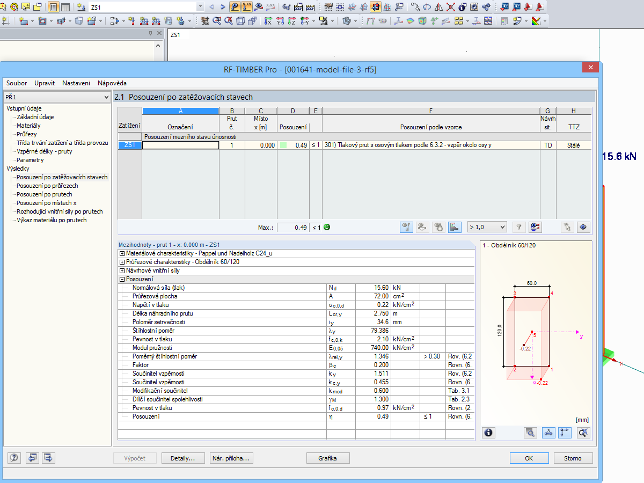Go to previous module table arrow

pyautogui.click(x=33, y=458)
